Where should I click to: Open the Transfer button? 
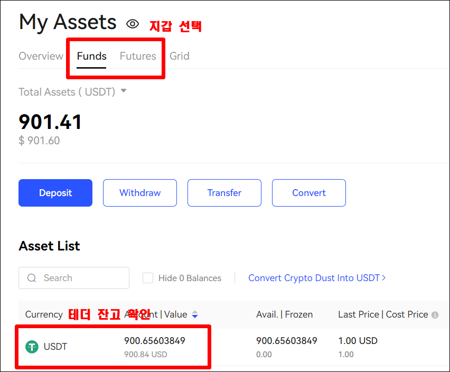tap(224, 193)
